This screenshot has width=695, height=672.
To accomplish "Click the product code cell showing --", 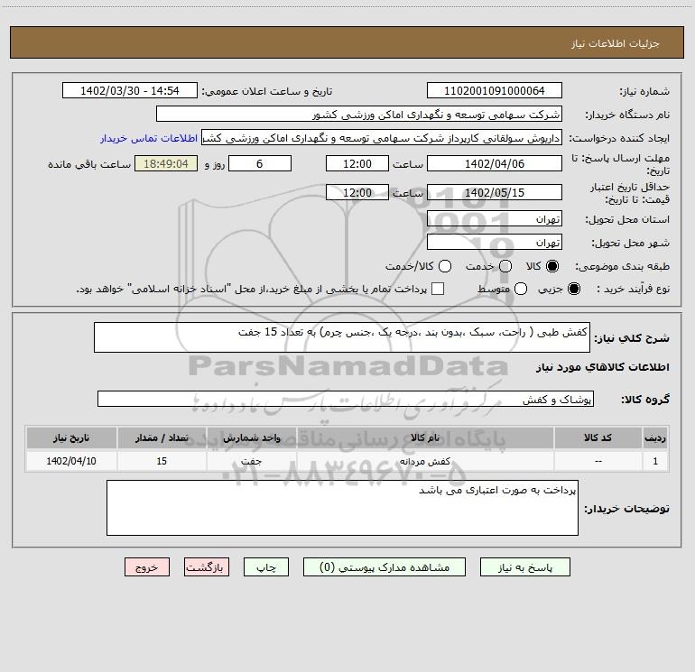I will (598, 461).
